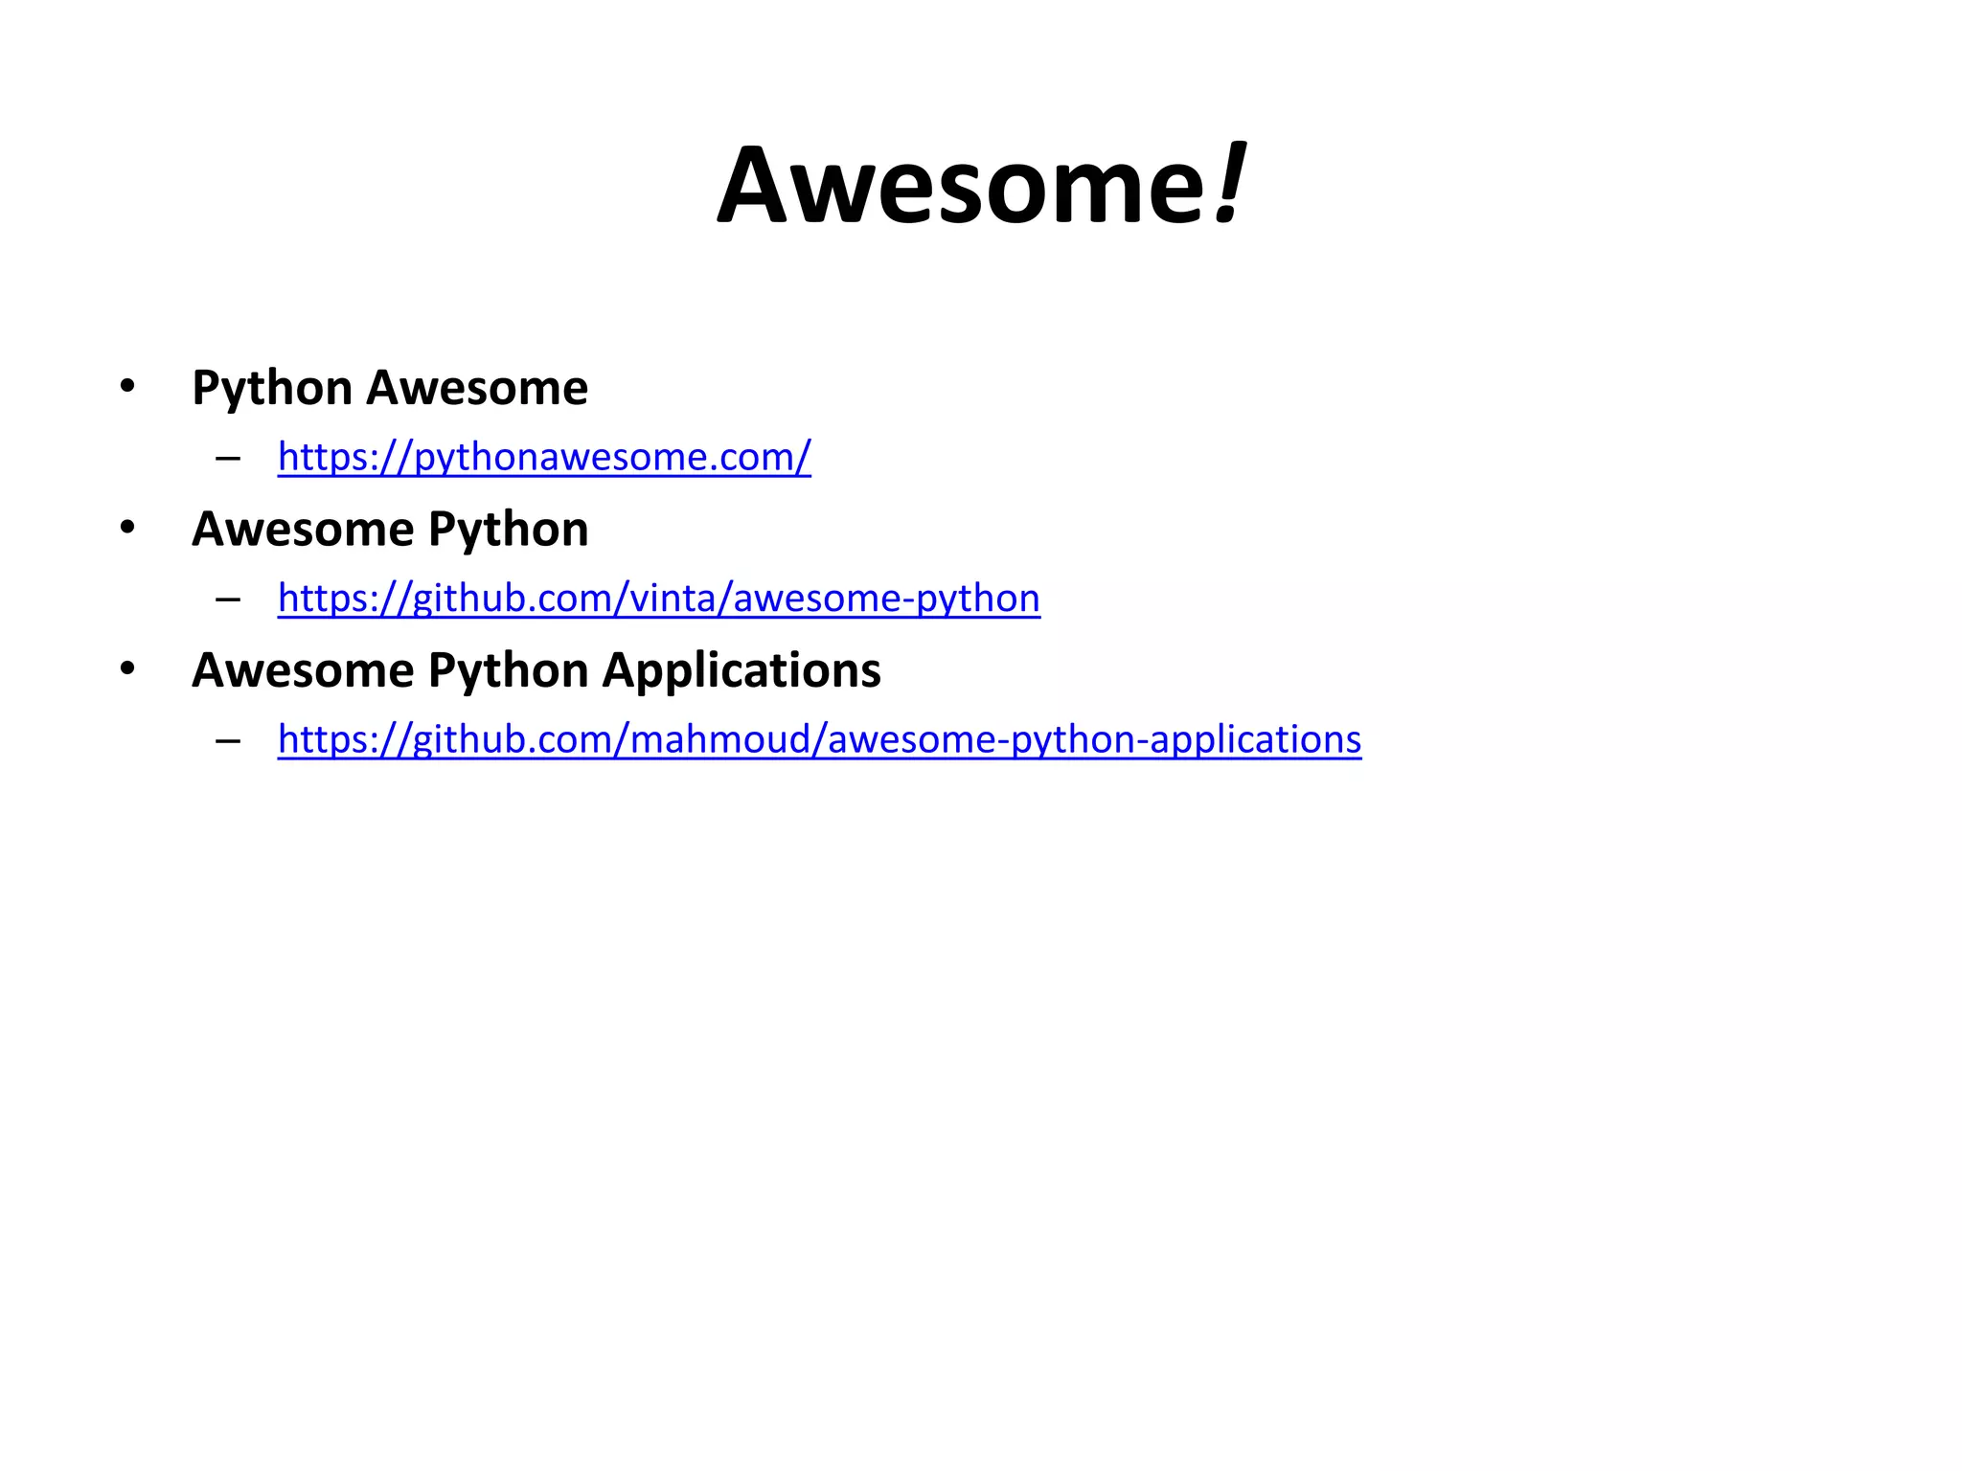Click the dash before the pythonawesome.com link
This screenshot has width=1962, height=1471.
pos(228,459)
